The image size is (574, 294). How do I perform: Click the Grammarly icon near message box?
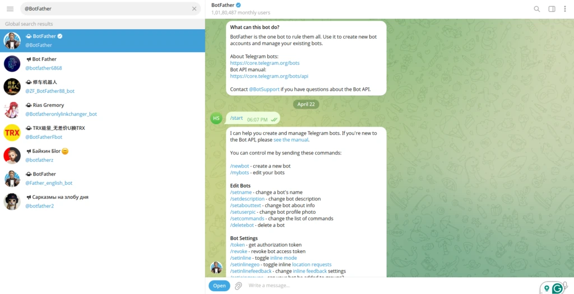pos(557,288)
